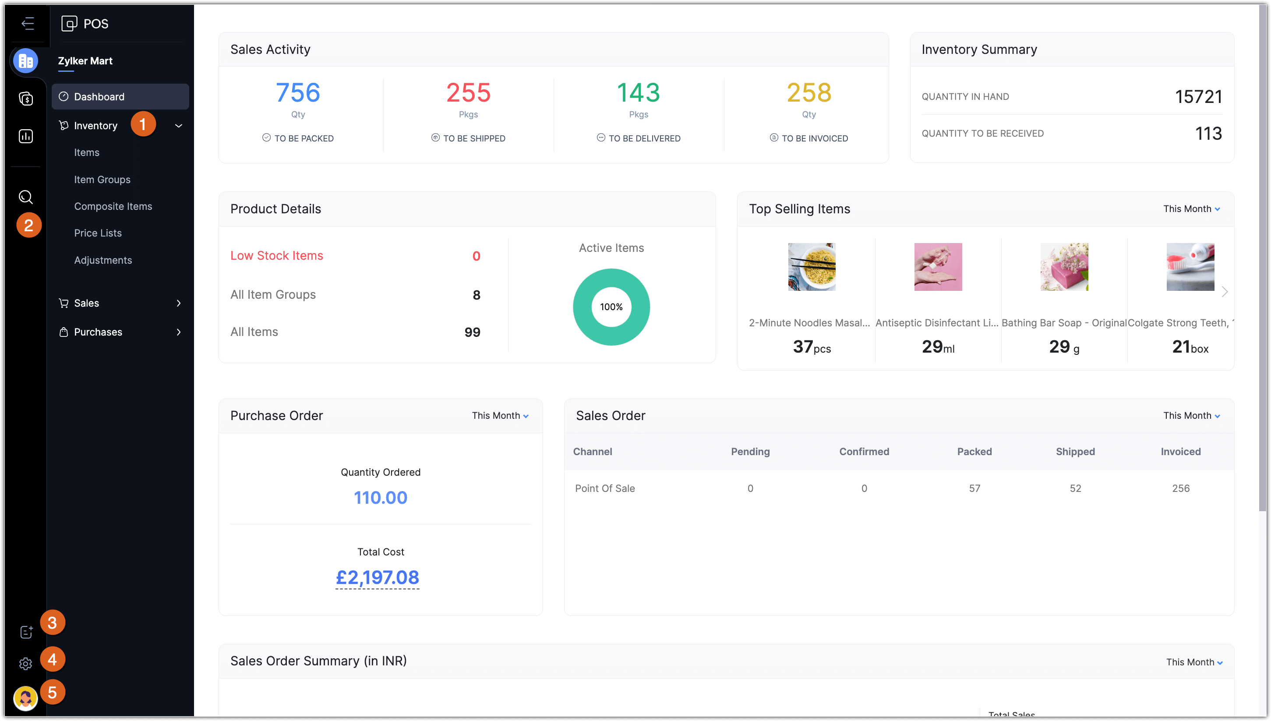Image resolution: width=1271 pixels, height=721 pixels.
Task: Collapse the sidebar with the arrow icon
Action: [x=28, y=23]
